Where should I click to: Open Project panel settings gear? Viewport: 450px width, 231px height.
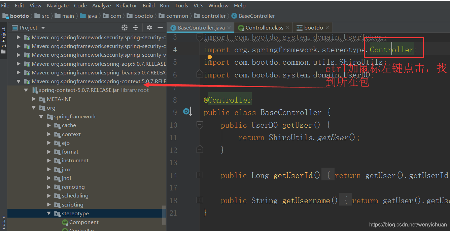(x=149, y=27)
